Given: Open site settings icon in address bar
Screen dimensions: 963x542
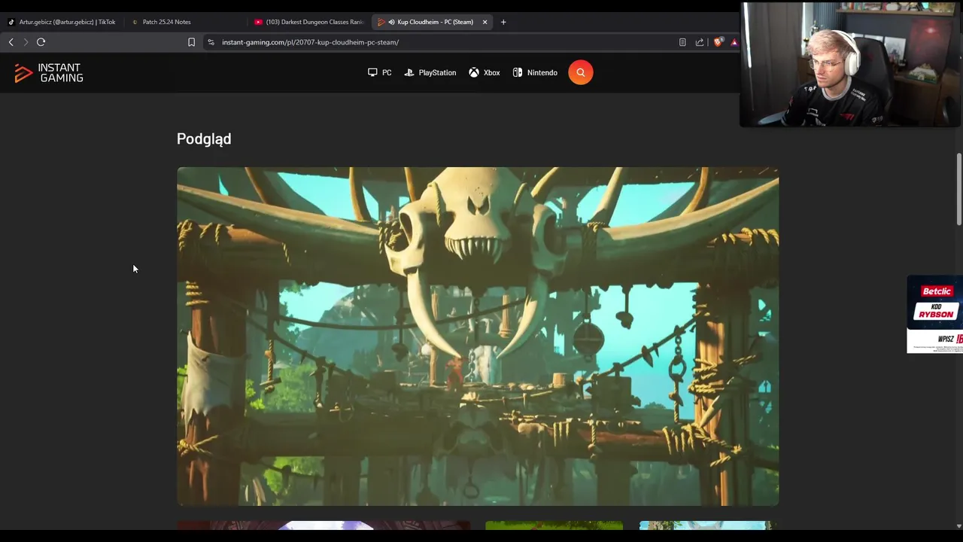Looking at the screenshot, I should click(x=211, y=42).
